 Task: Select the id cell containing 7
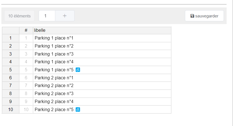pos(26,86)
